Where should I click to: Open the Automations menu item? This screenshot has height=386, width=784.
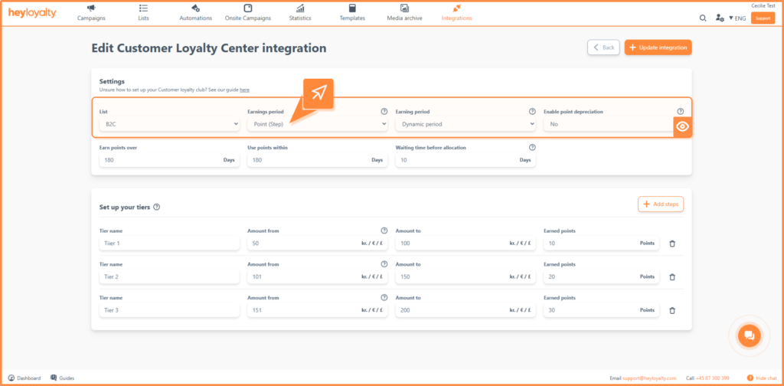coord(195,13)
